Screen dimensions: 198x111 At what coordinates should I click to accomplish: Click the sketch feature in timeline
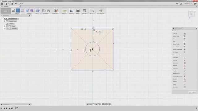16,108
